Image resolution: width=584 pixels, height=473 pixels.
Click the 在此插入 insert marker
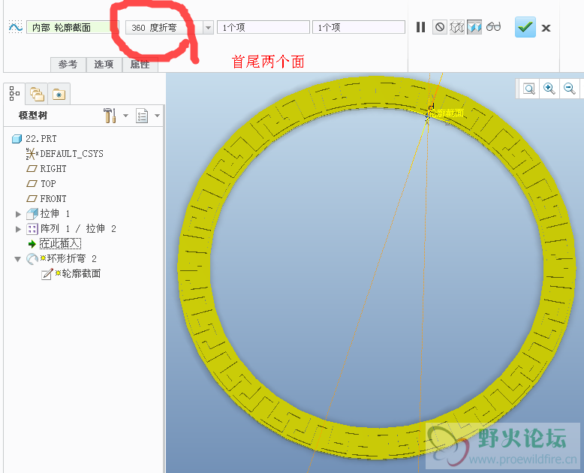(x=60, y=243)
